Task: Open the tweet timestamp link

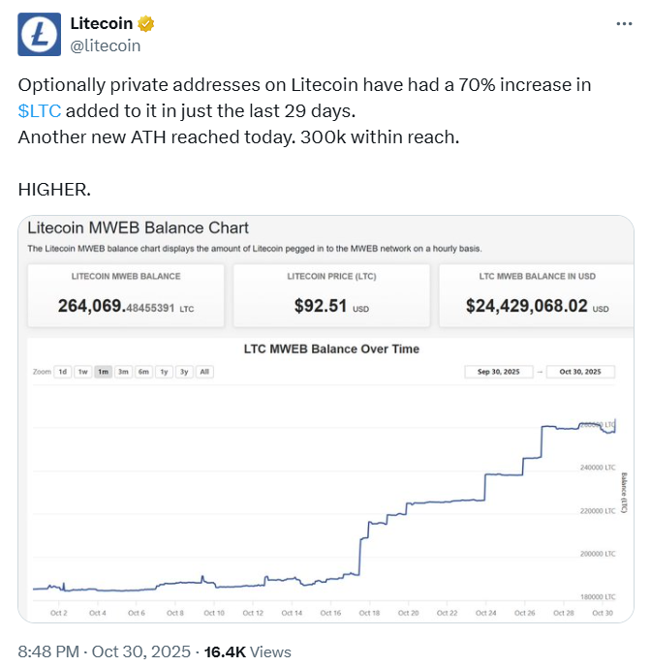Action: (x=100, y=651)
